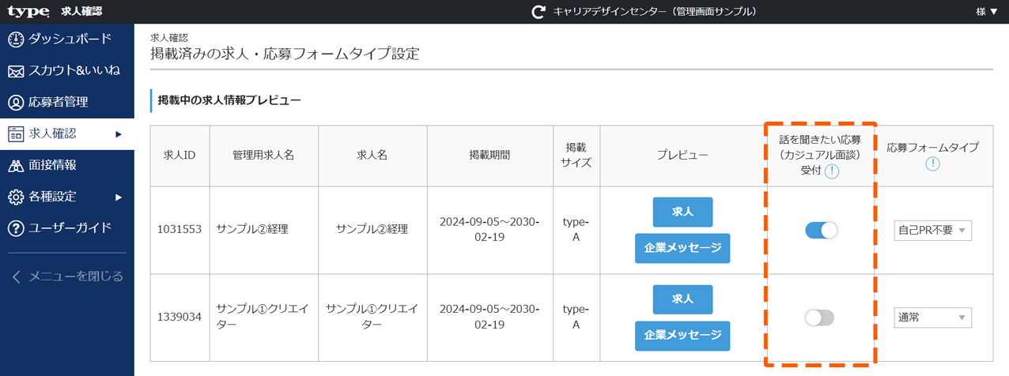Open 面接情報 sidebar menu
Screen dimensions: 1009x376
tap(52, 165)
